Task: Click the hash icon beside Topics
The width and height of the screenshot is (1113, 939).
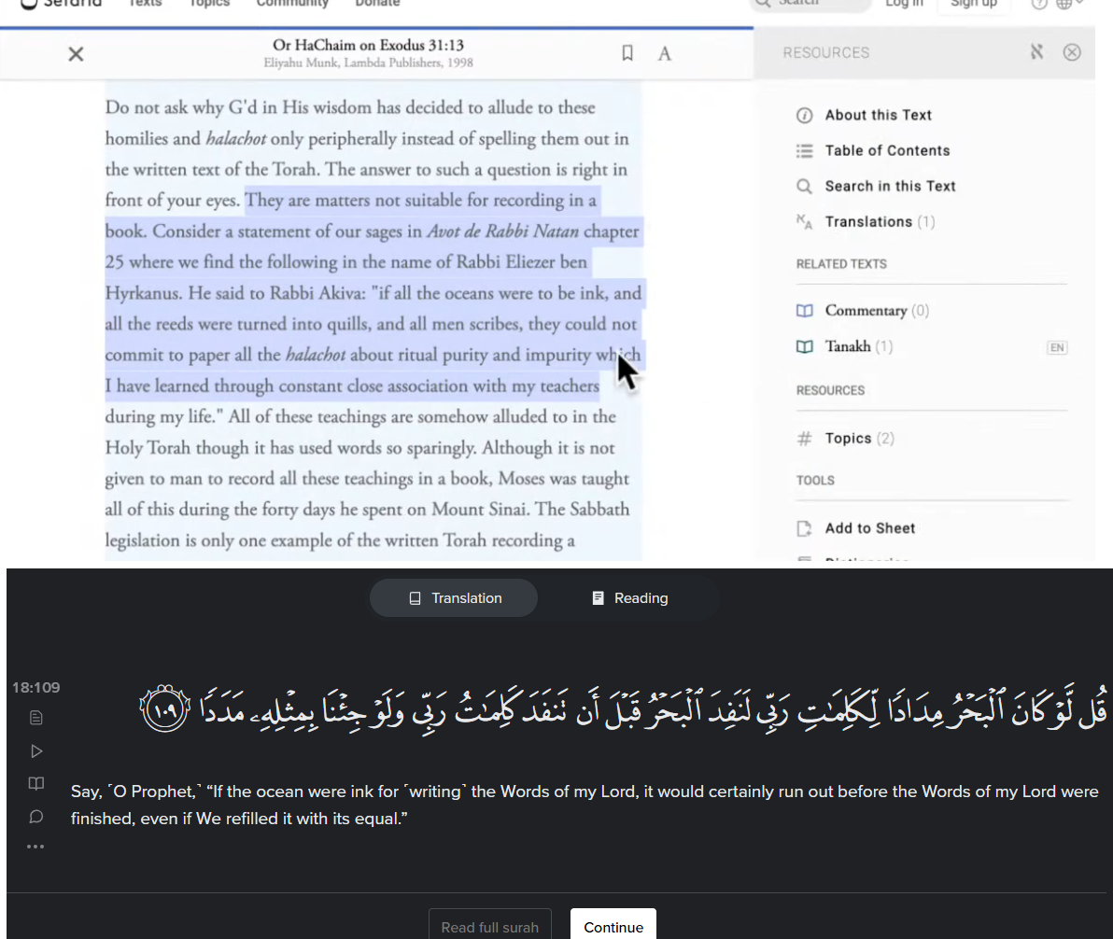Action: coord(804,439)
